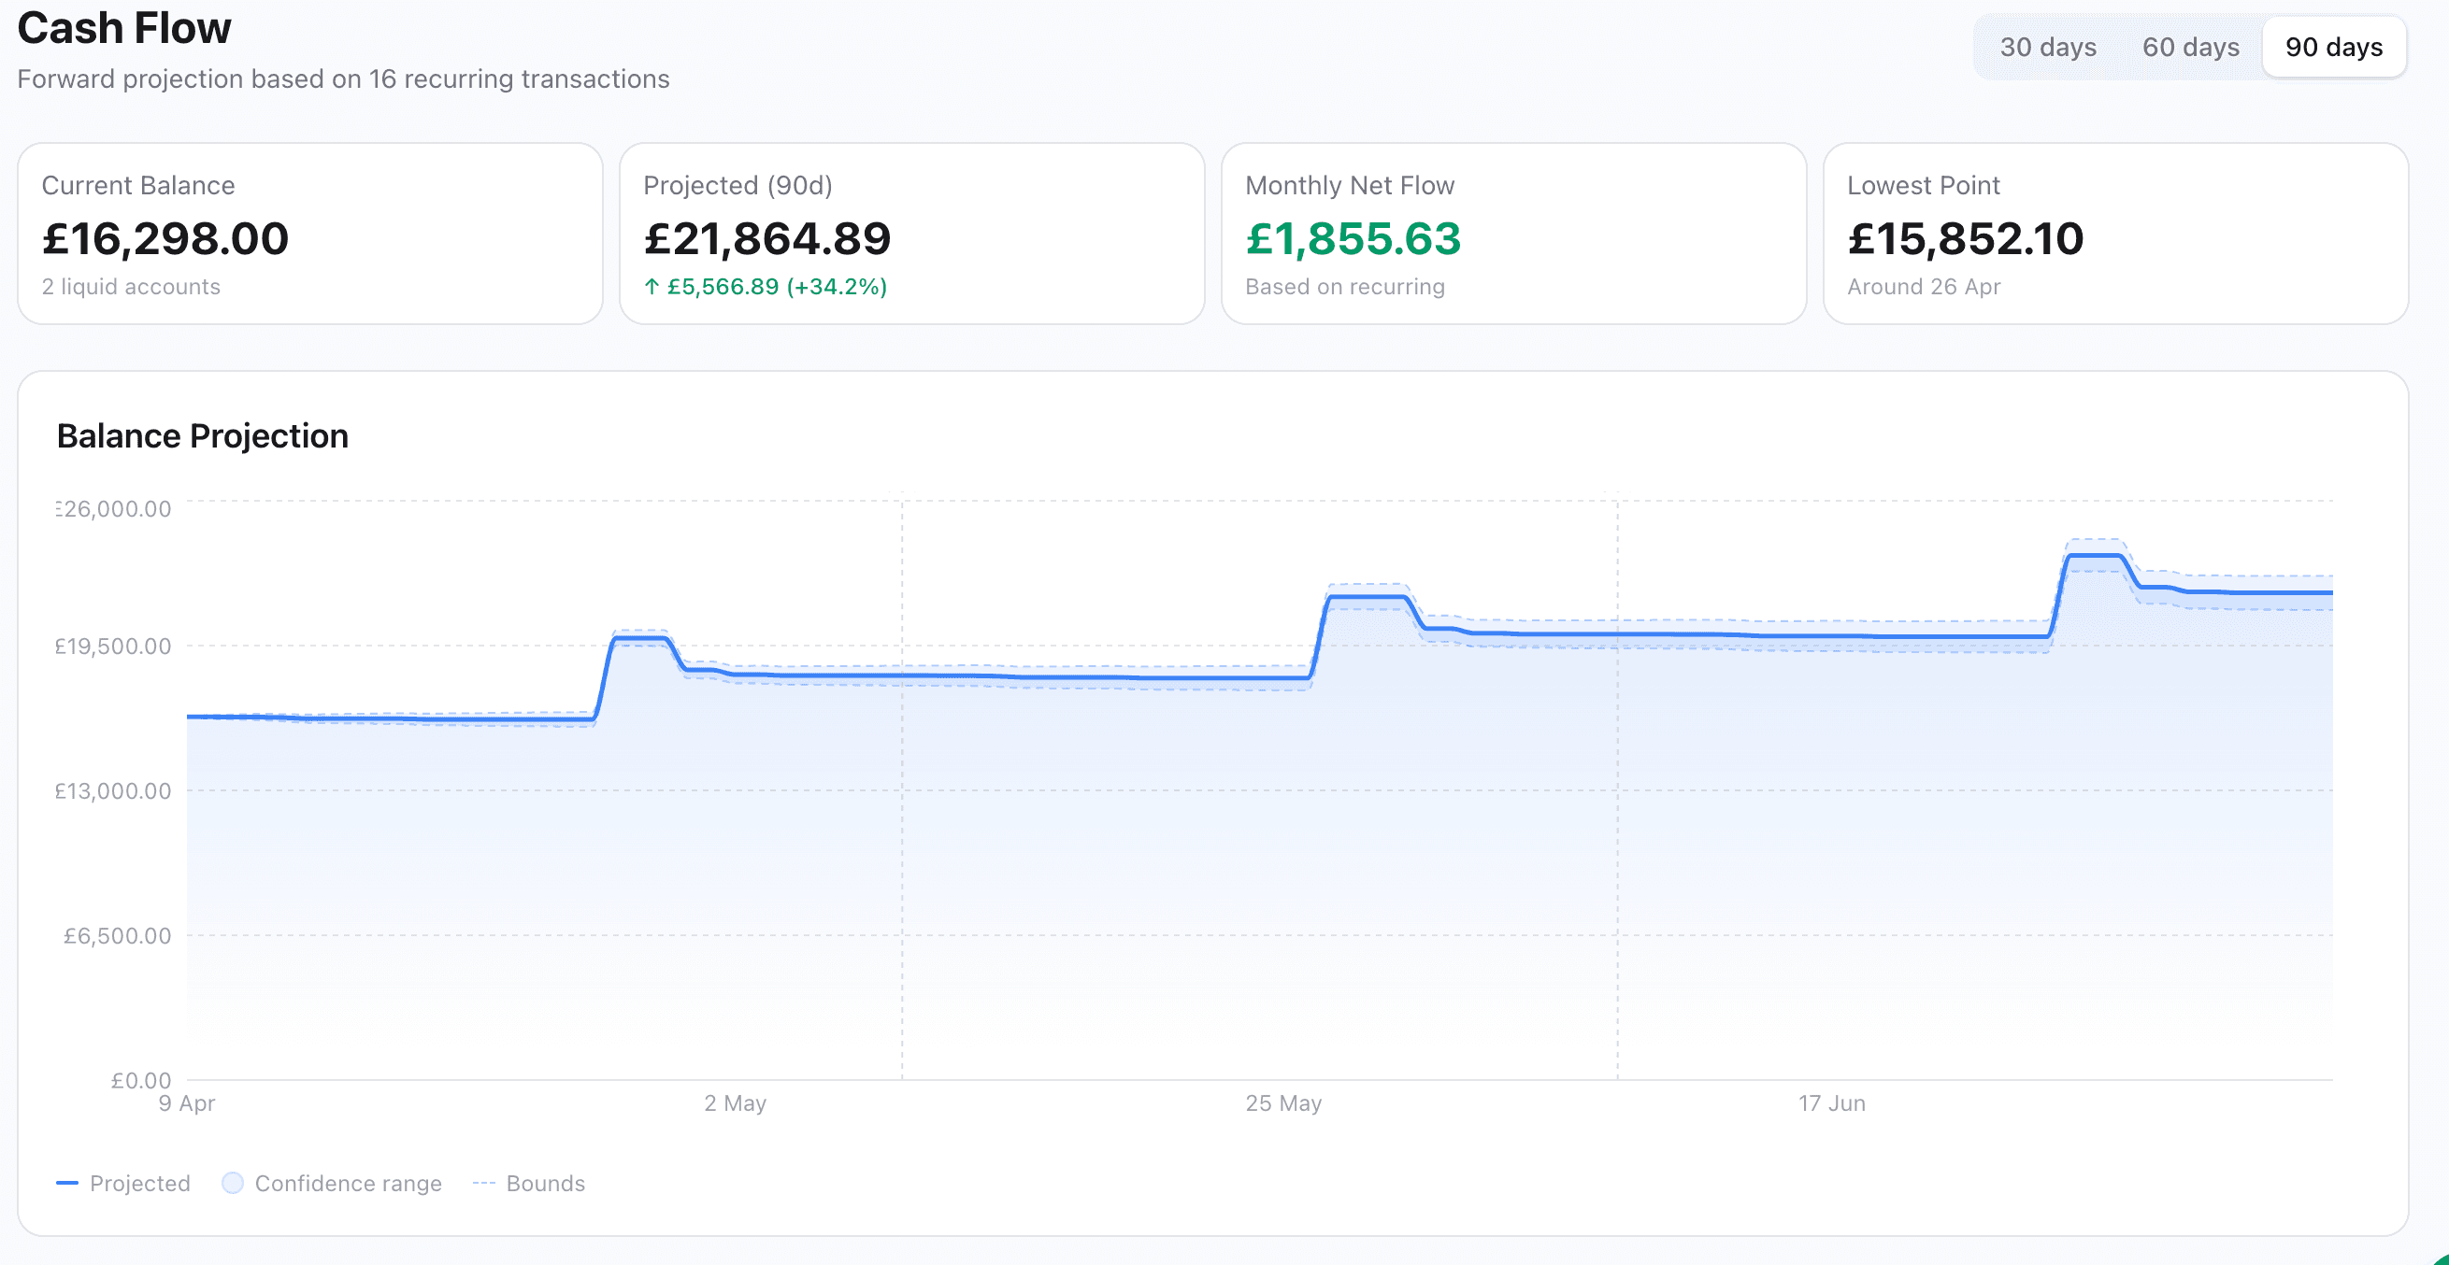Click the Confidence range legend circle icon
Image resolution: width=2449 pixels, height=1265 pixels.
pyautogui.click(x=231, y=1181)
